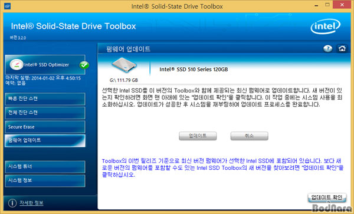Click Intel SSD 510 Series 120GB text
The image size is (354, 214).
pyautogui.click(x=194, y=70)
